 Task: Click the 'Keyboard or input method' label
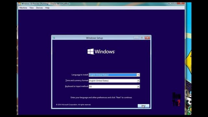[77, 86]
